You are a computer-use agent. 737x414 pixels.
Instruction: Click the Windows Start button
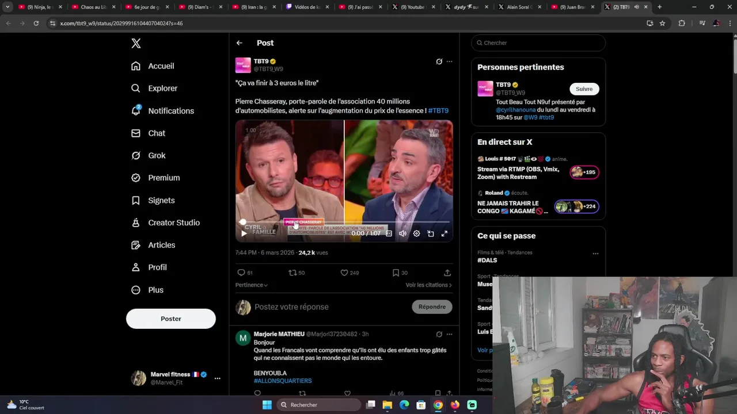(267, 405)
